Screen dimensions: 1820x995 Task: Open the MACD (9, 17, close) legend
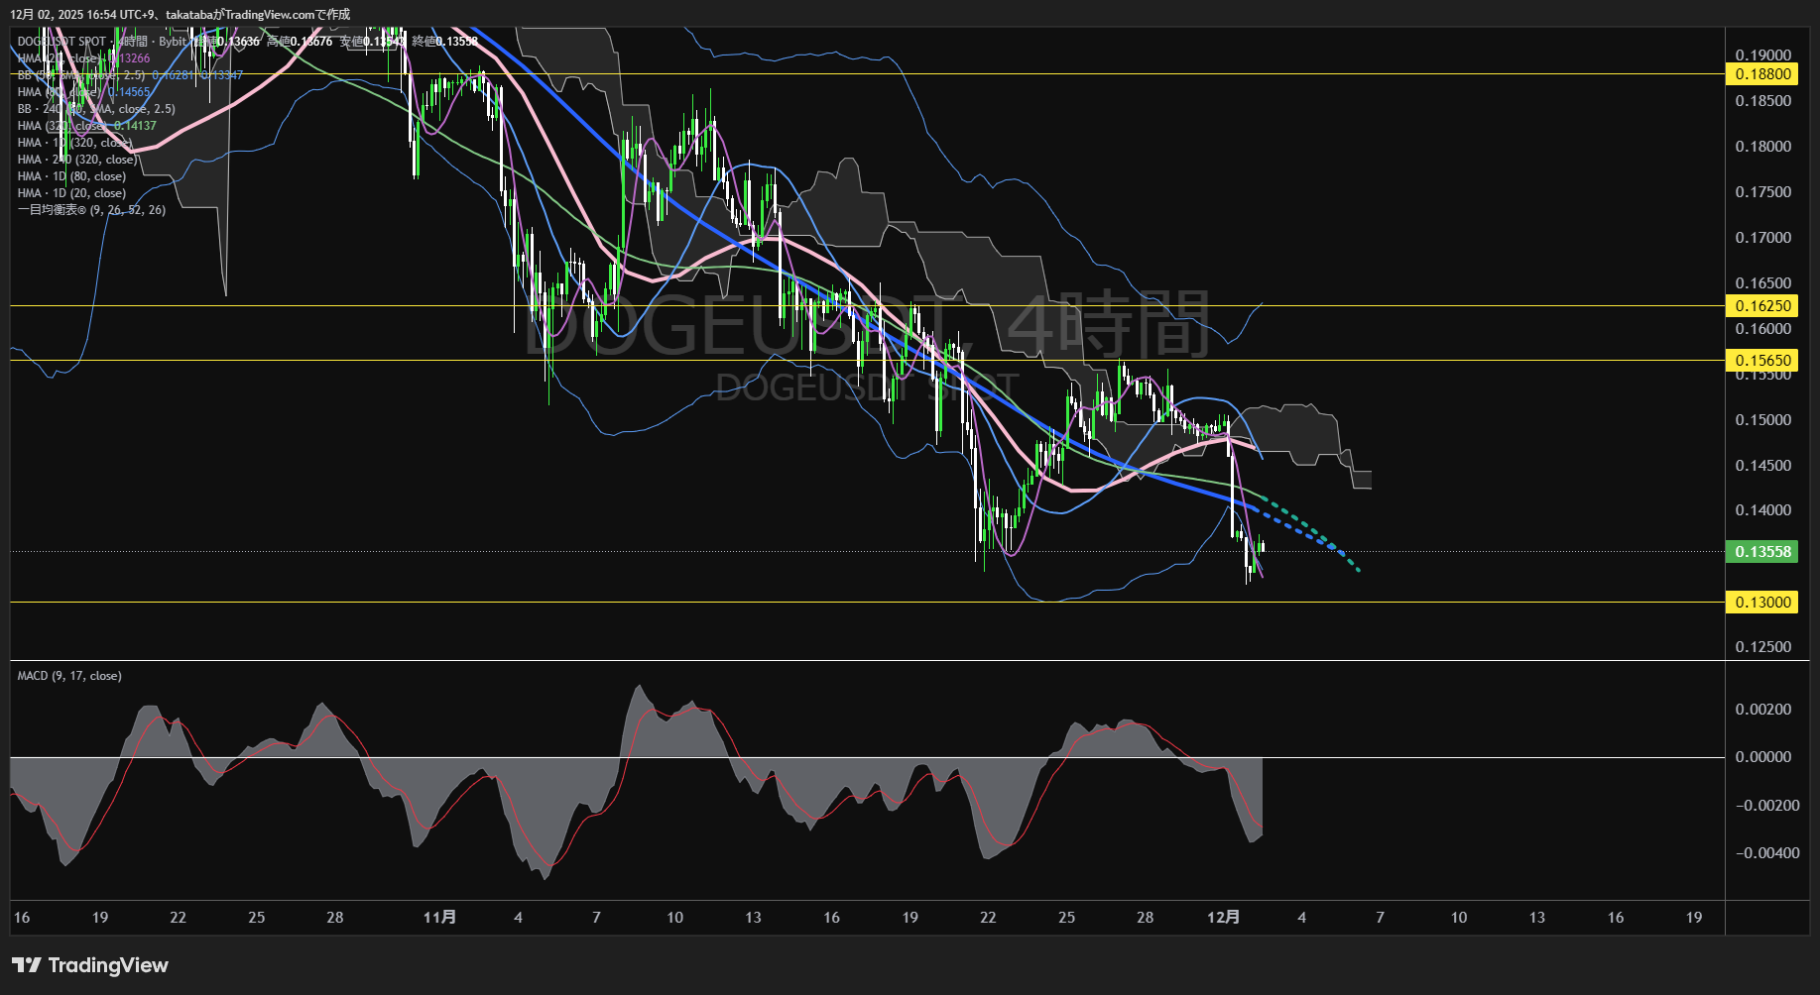(69, 676)
